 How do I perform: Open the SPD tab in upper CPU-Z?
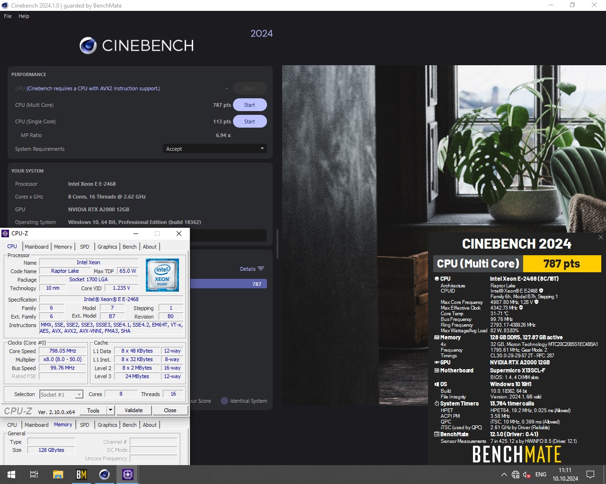(x=85, y=247)
